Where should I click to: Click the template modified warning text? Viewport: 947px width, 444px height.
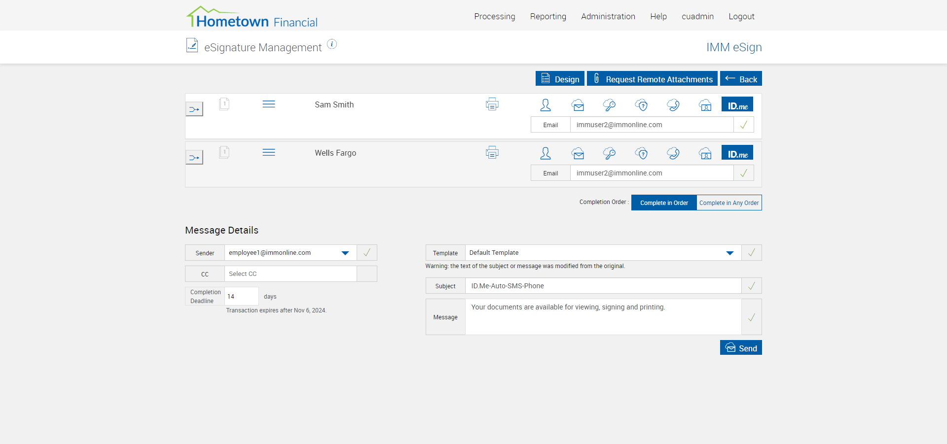point(525,266)
